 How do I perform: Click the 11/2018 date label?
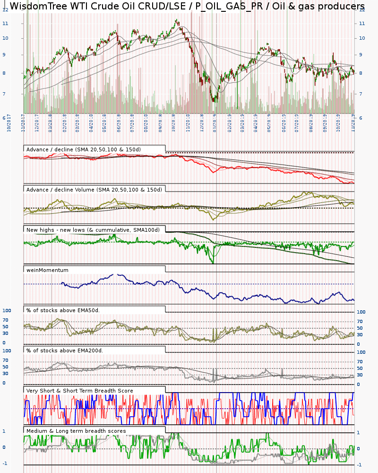(188, 123)
